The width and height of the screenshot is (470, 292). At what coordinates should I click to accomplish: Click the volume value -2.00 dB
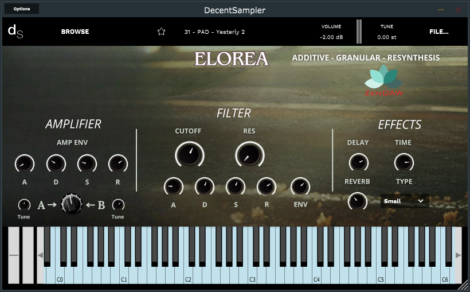click(x=331, y=37)
